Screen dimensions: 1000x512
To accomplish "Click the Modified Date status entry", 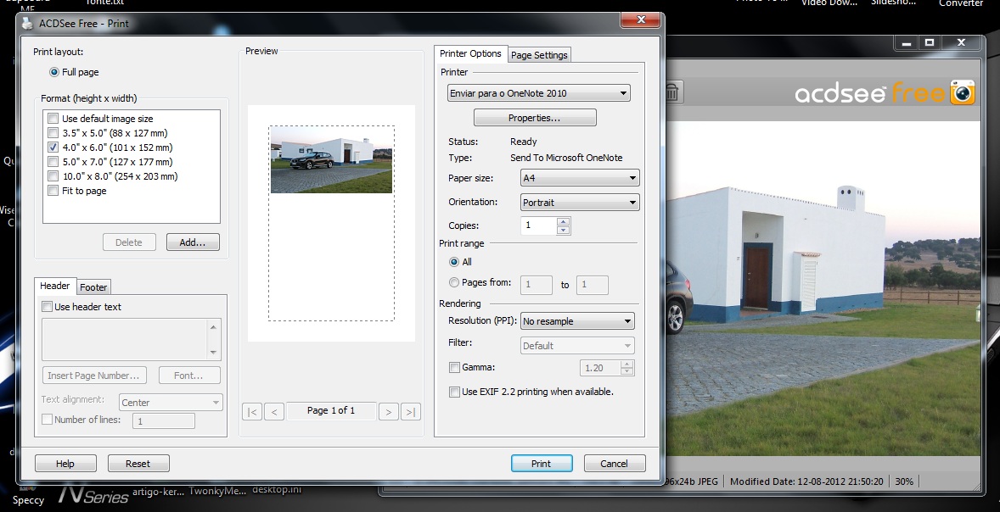I will coord(806,481).
